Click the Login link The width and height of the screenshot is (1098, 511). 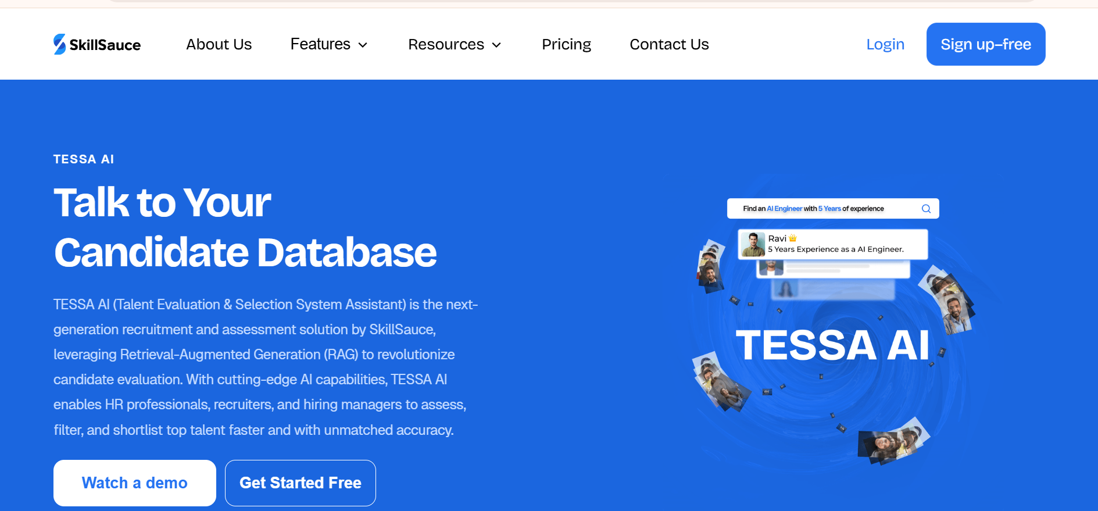pyautogui.click(x=885, y=44)
